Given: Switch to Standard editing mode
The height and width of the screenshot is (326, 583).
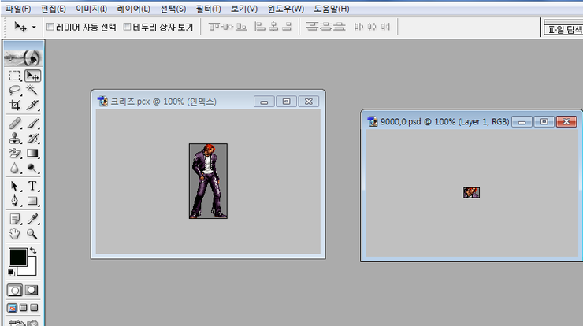Looking at the screenshot, I should tap(15, 291).
